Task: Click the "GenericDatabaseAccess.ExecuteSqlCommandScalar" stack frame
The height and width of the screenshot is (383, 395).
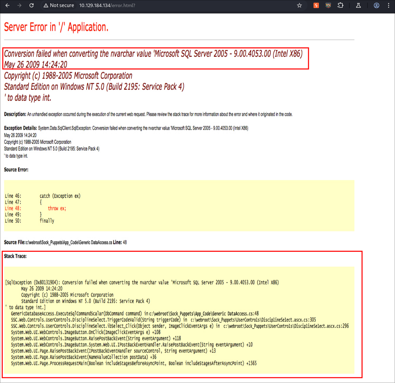Action: pyautogui.click(x=135, y=314)
